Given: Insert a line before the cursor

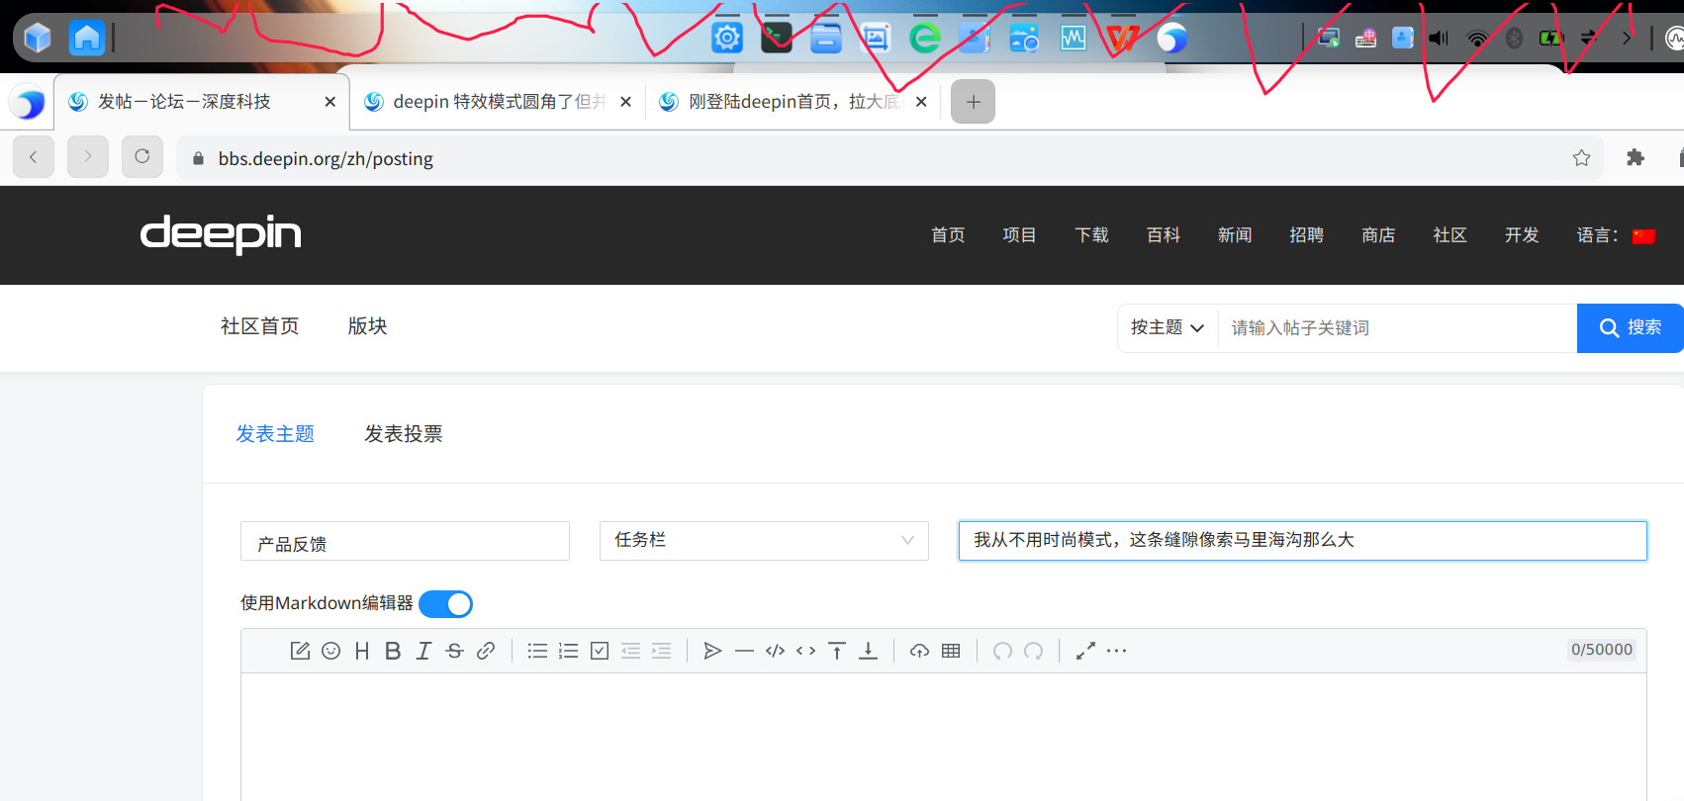Looking at the screenshot, I should (837, 651).
